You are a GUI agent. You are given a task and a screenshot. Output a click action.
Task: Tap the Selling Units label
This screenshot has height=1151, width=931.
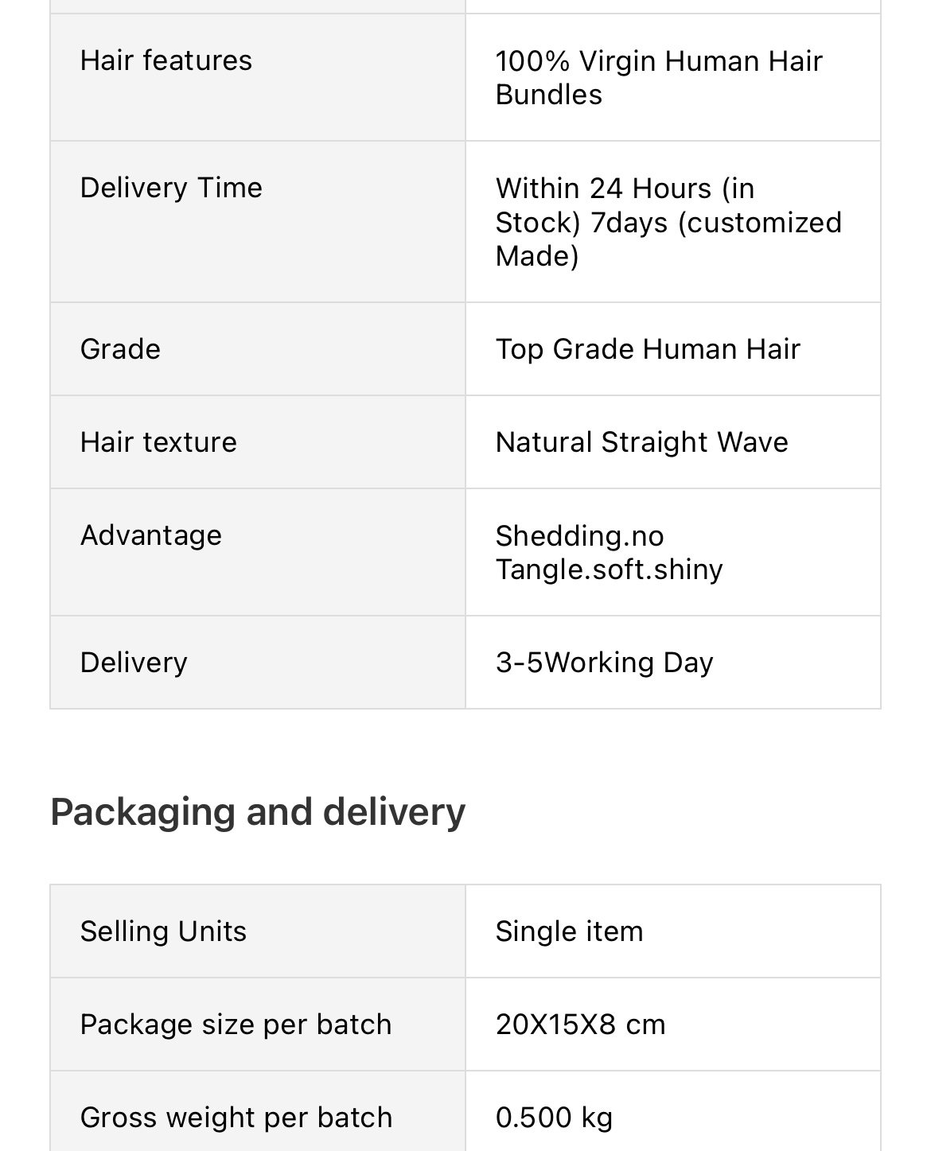coord(163,931)
